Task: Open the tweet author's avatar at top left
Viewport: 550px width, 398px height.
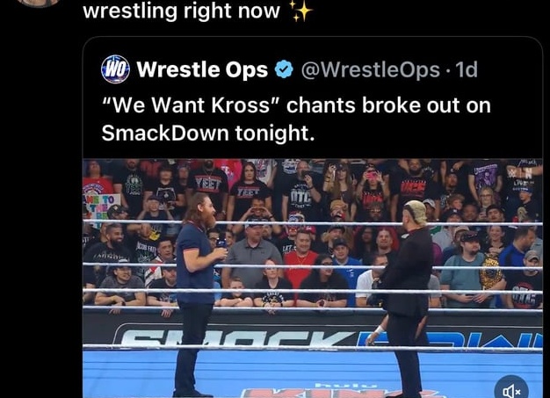Action: (x=39, y=3)
